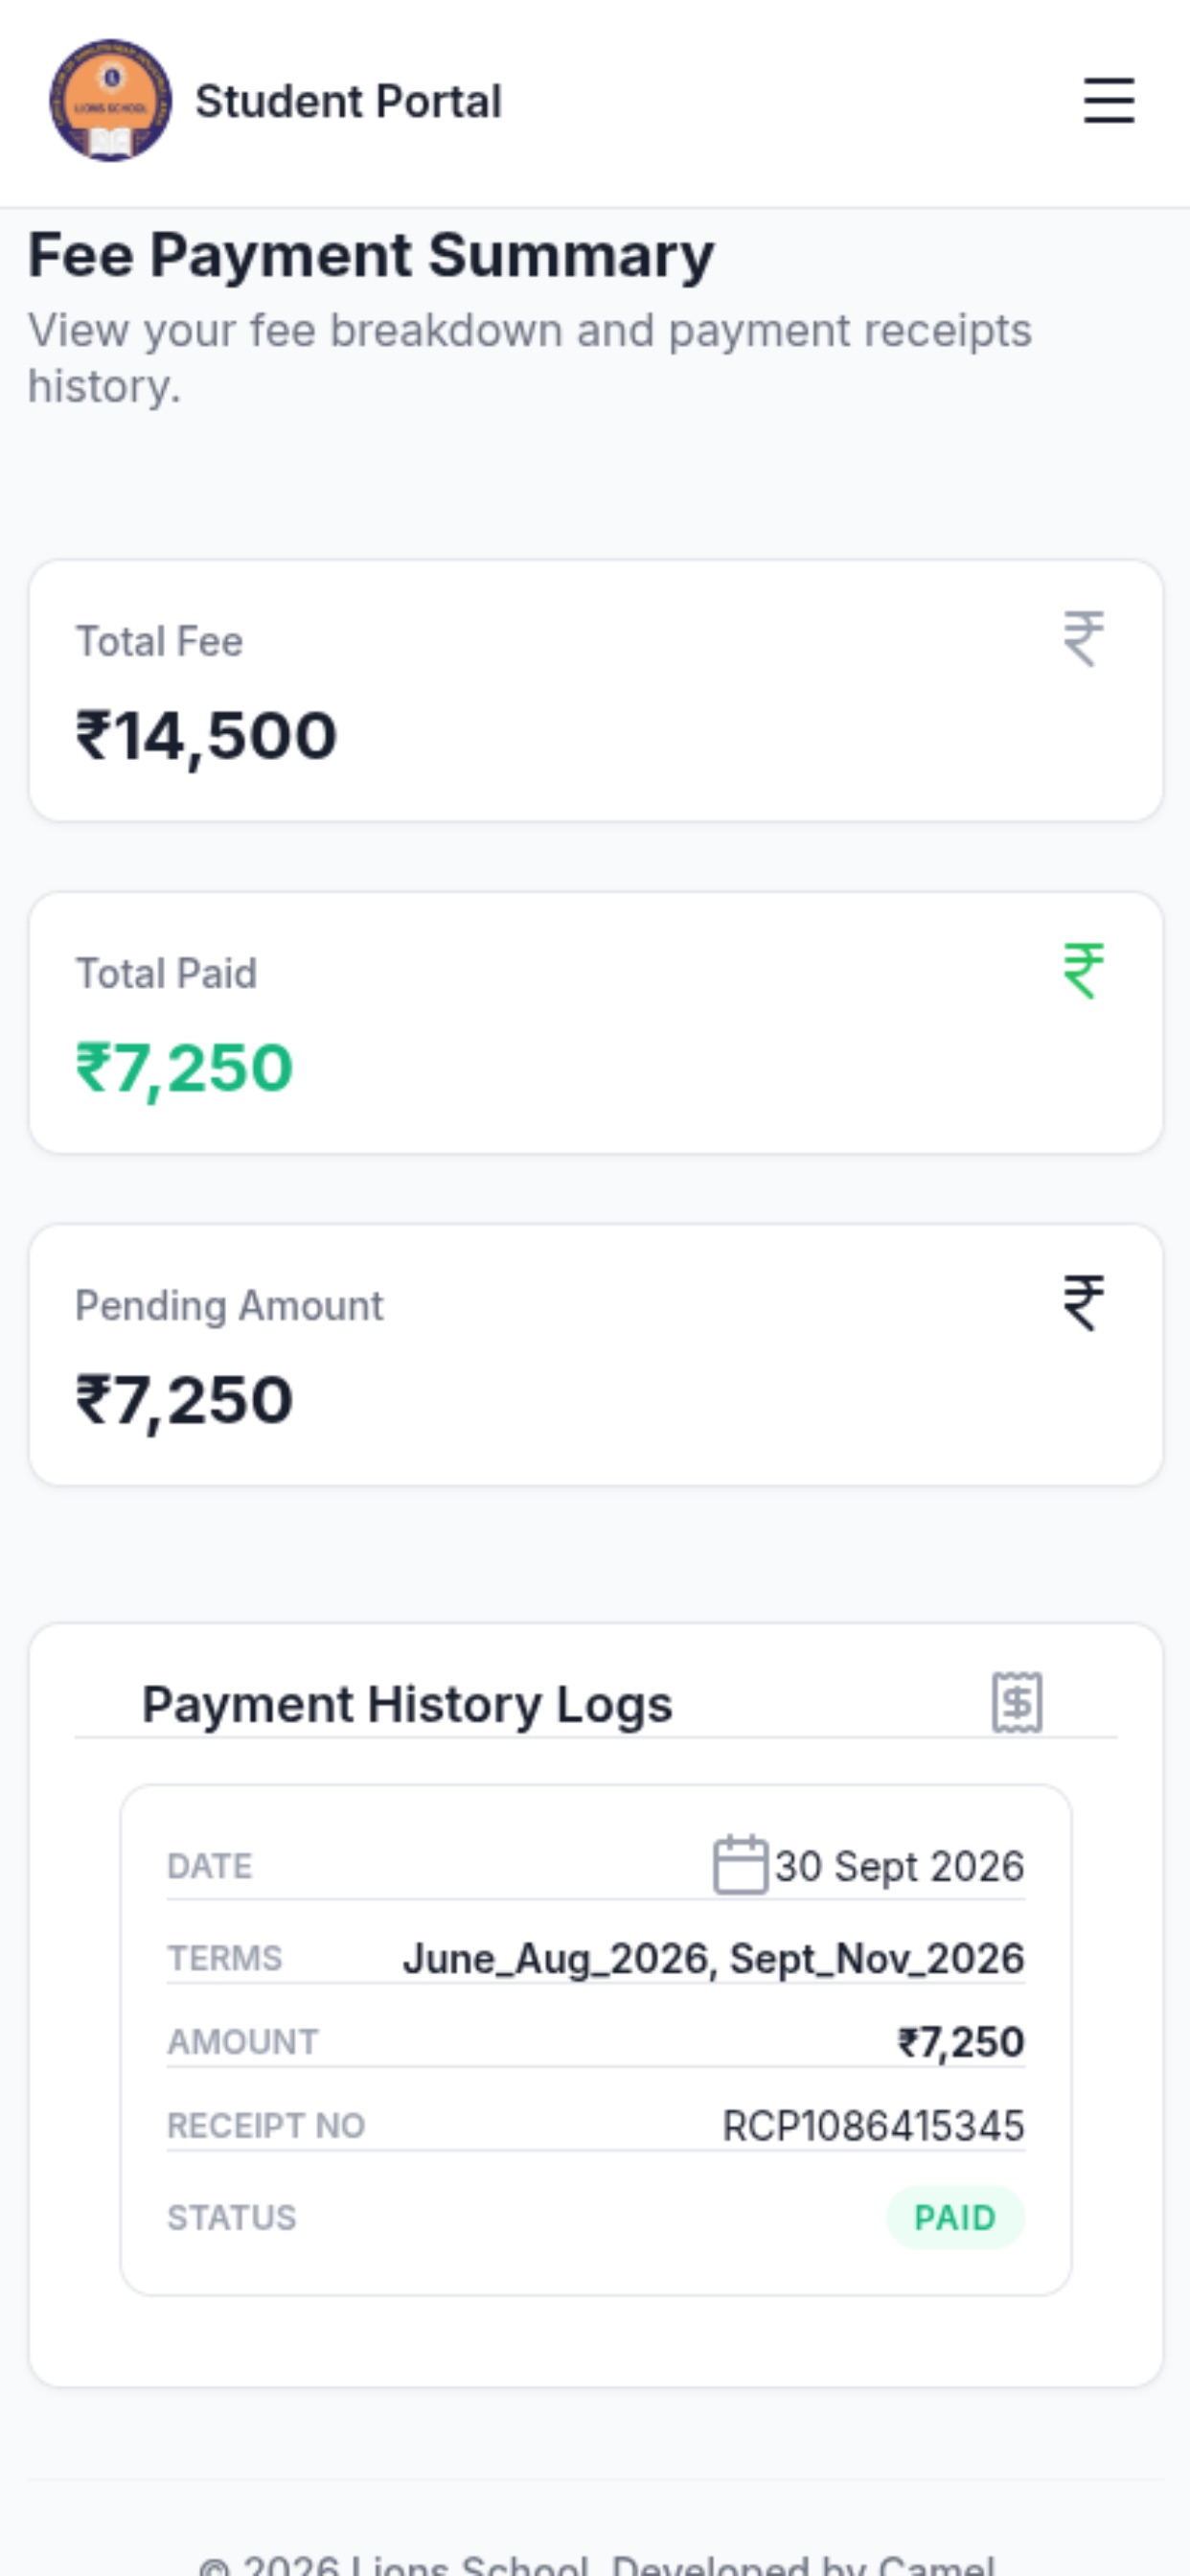This screenshot has width=1190, height=2576.
Task: Click the terms June_Aug_2026, Sept_Nov_2026 text
Action: [713, 1958]
